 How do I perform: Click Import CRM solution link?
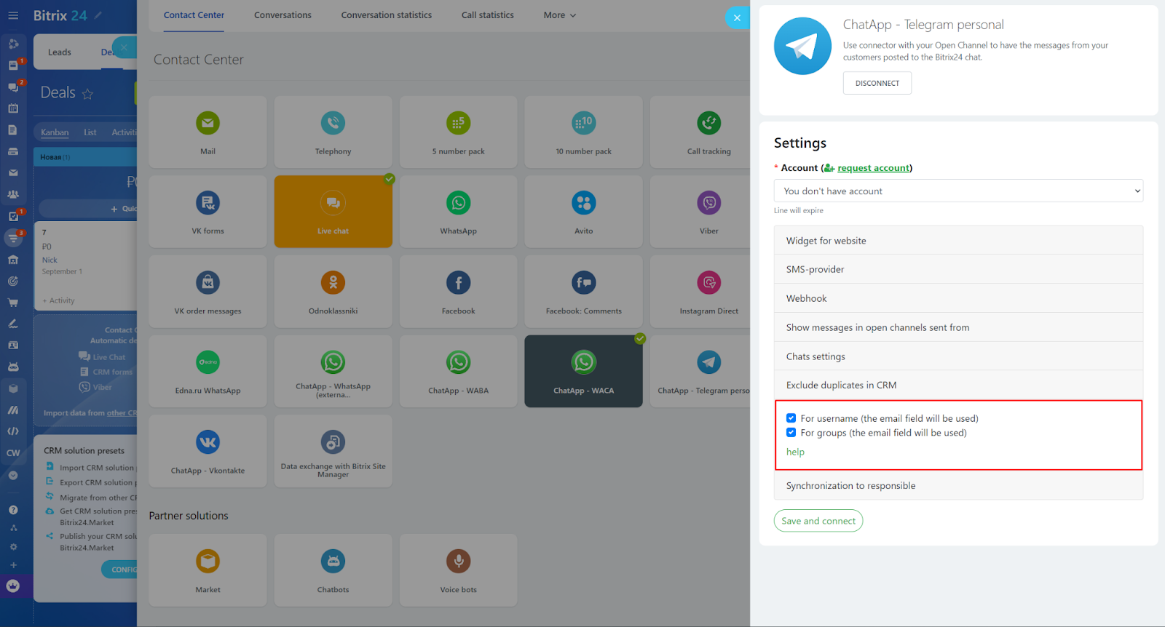97,468
